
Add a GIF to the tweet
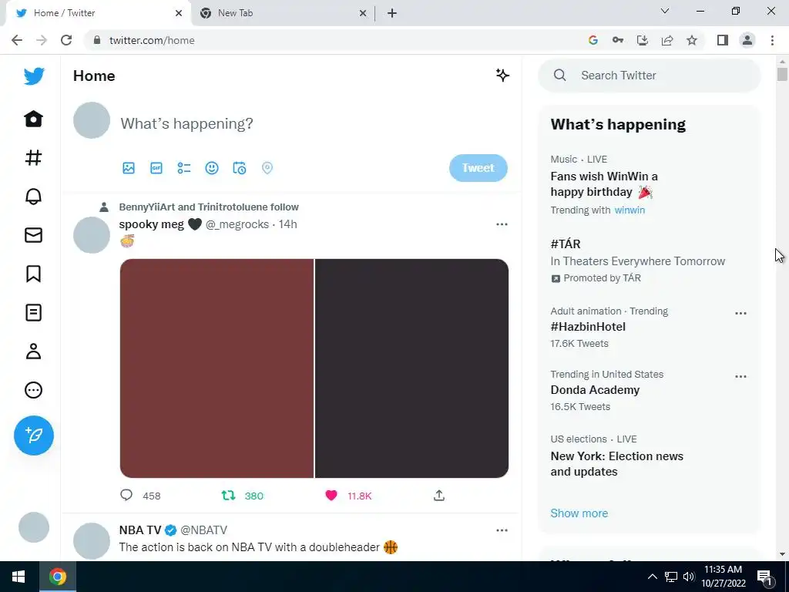coord(156,168)
